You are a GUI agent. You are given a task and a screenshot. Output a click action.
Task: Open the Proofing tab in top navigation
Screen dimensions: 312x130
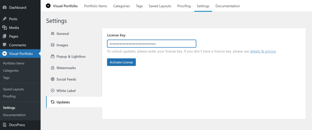tap(184, 6)
